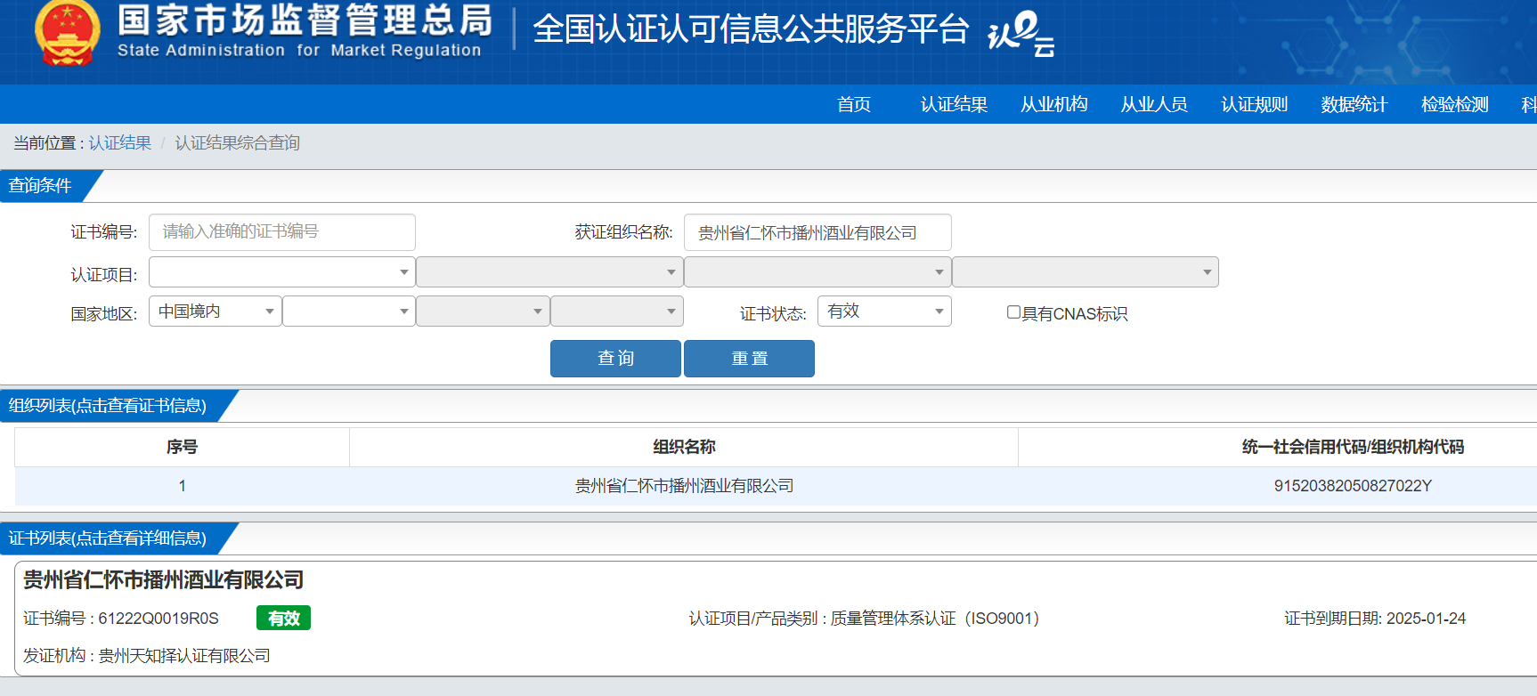Image resolution: width=1537 pixels, height=696 pixels.
Task: Click the 组织名称 column header
Action: click(x=684, y=447)
